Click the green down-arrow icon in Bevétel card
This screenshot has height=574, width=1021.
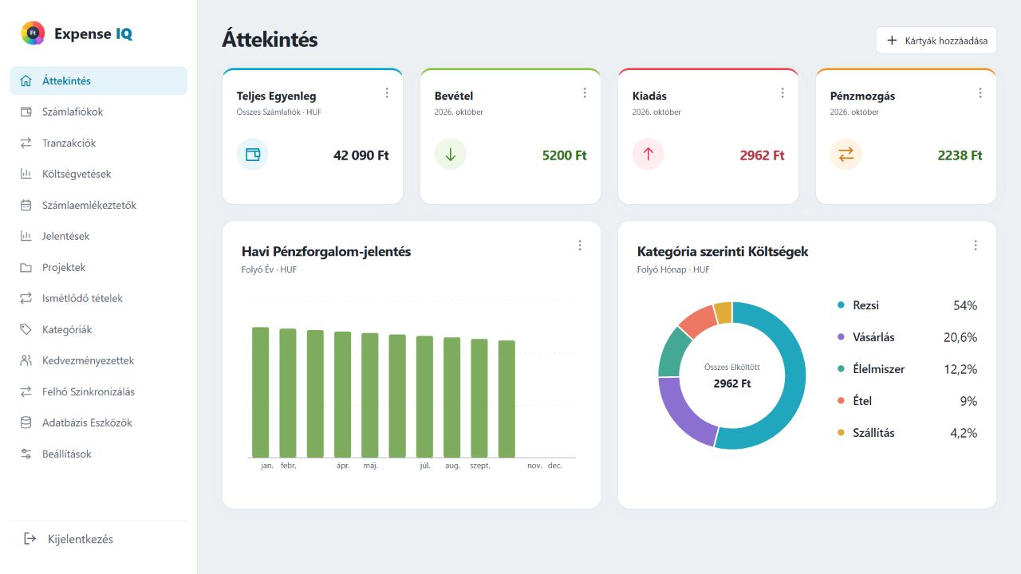451,155
